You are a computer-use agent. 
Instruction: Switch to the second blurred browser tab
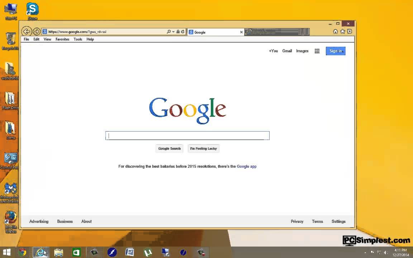click(277, 32)
